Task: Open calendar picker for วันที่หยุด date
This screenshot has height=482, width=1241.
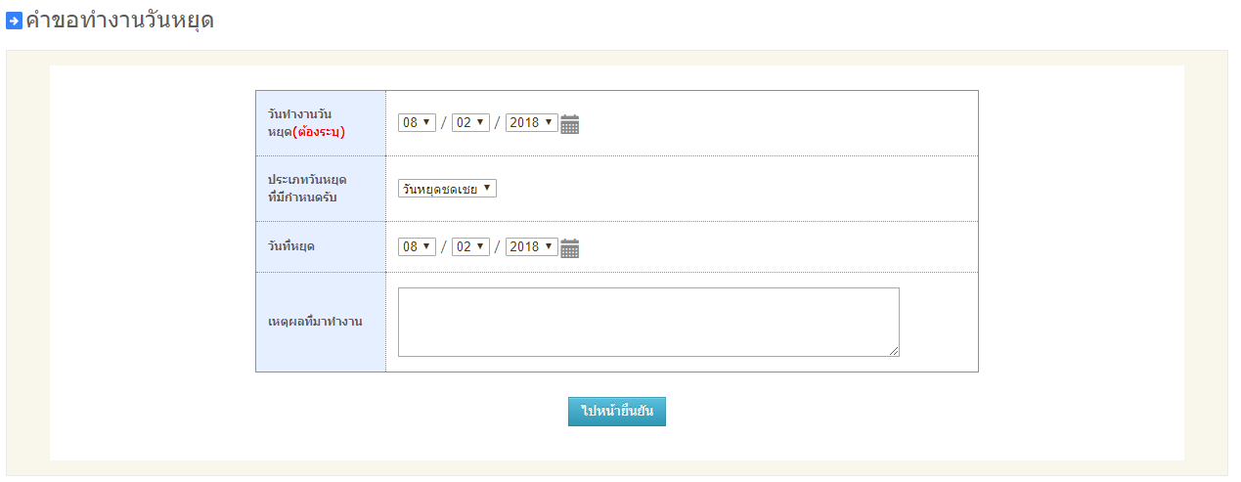Action: coord(570,248)
